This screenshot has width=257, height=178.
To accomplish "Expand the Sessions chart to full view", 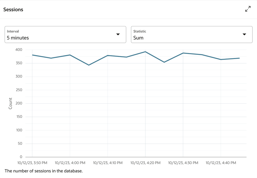I will click(248, 9).
